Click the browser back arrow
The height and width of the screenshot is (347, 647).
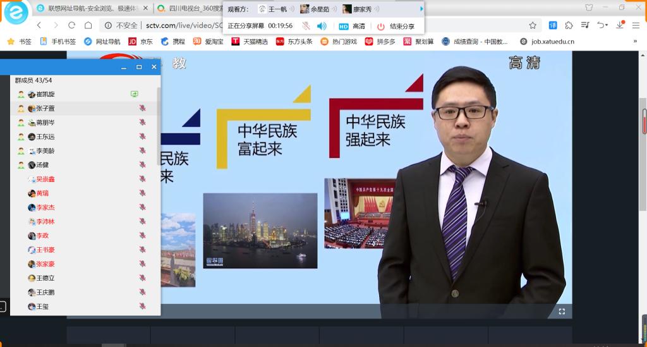pos(39,25)
